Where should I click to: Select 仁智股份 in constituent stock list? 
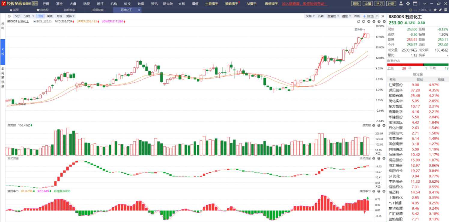click(x=395, y=85)
